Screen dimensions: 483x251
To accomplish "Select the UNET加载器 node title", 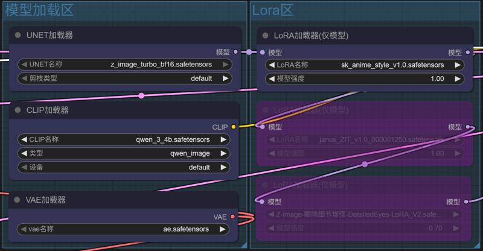I will (50, 35).
